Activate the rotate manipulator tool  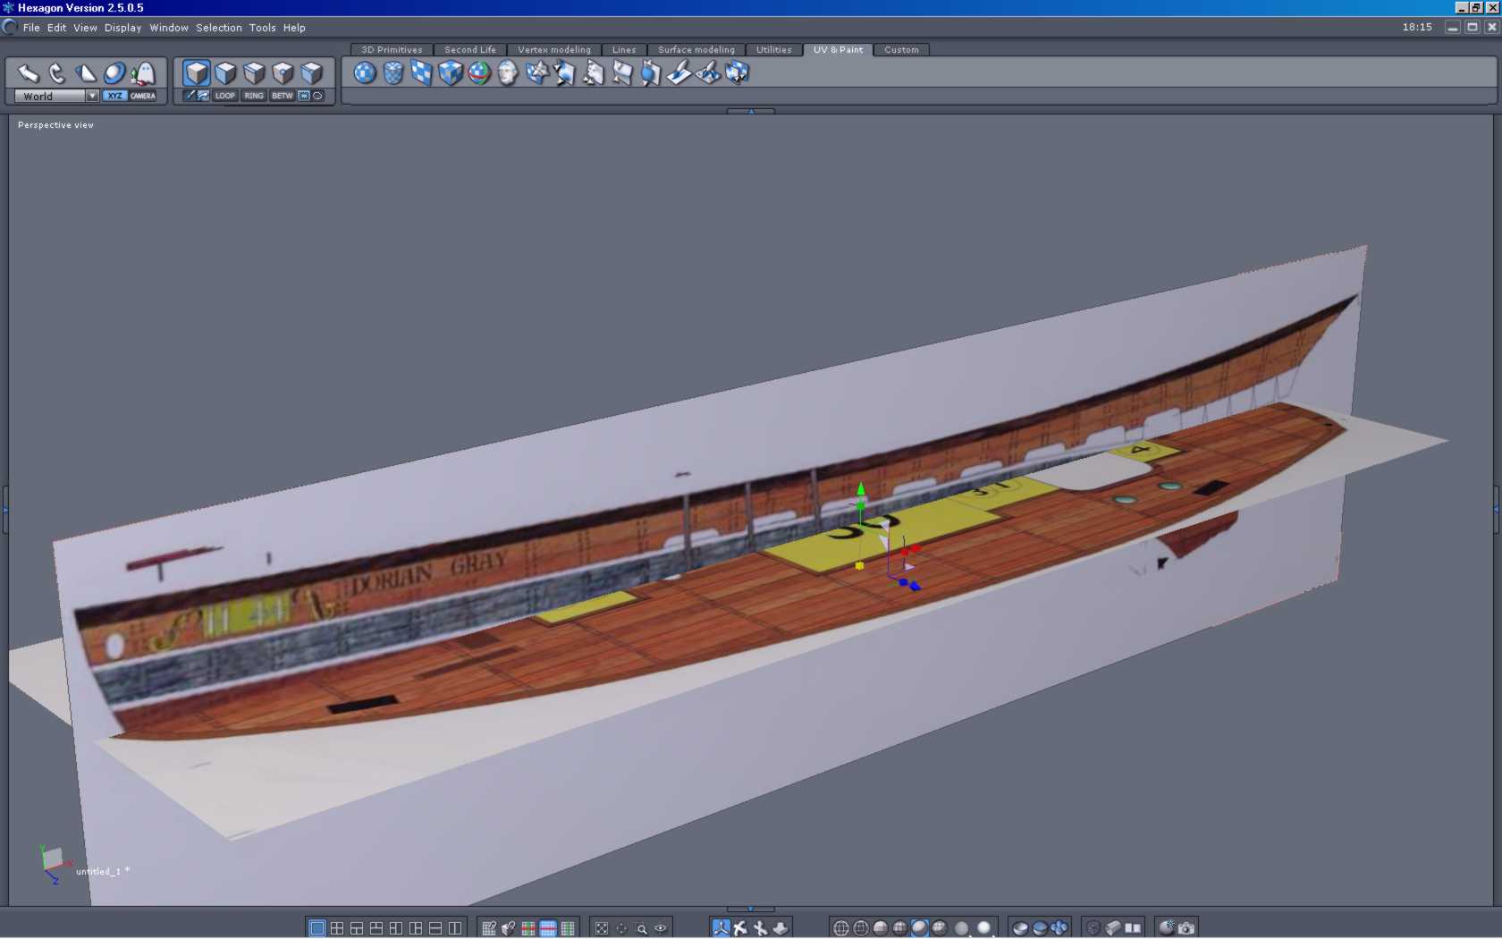57,72
